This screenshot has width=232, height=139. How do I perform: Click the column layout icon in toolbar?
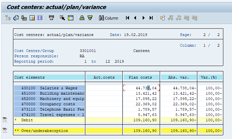pyautogui.click(x=70, y=18)
